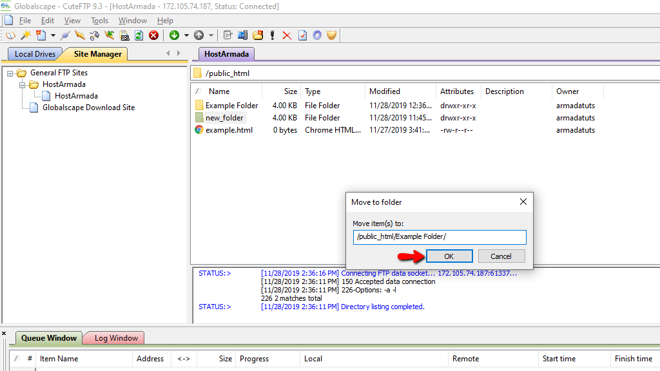Open the Tools menu
This screenshot has height=371, width=660.
(99, 20)
